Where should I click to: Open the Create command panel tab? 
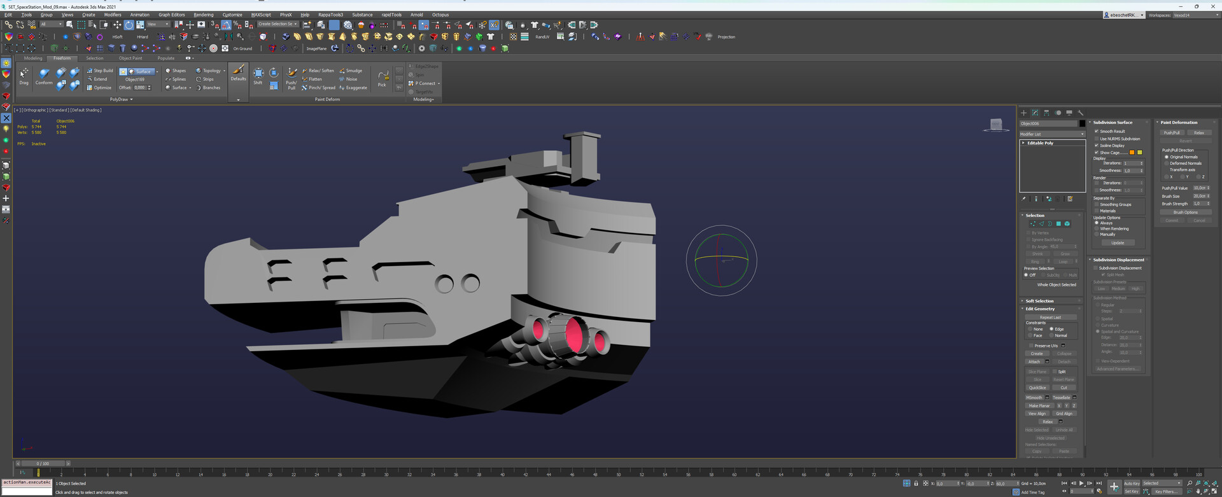1023,113
